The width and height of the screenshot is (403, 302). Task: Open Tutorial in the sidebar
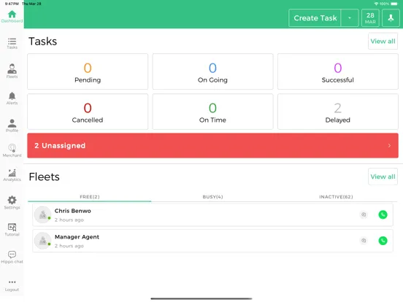coord(12,230)
